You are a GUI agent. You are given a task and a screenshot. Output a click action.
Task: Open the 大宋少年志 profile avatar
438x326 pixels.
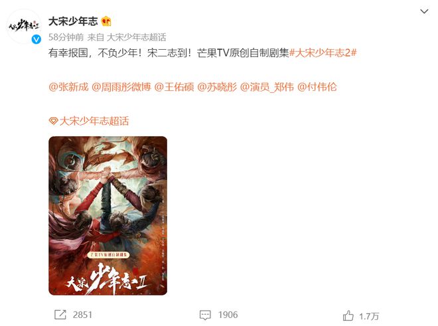tap(24, 26)
